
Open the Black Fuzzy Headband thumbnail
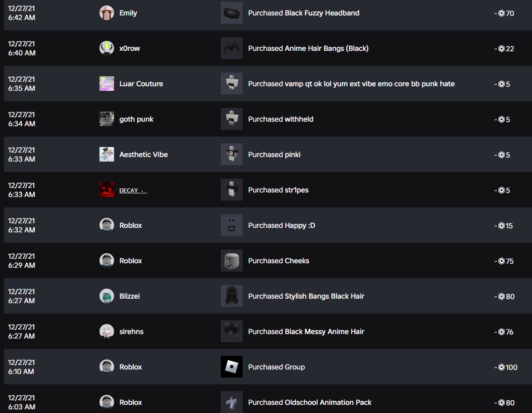click(x=231, y=13)
